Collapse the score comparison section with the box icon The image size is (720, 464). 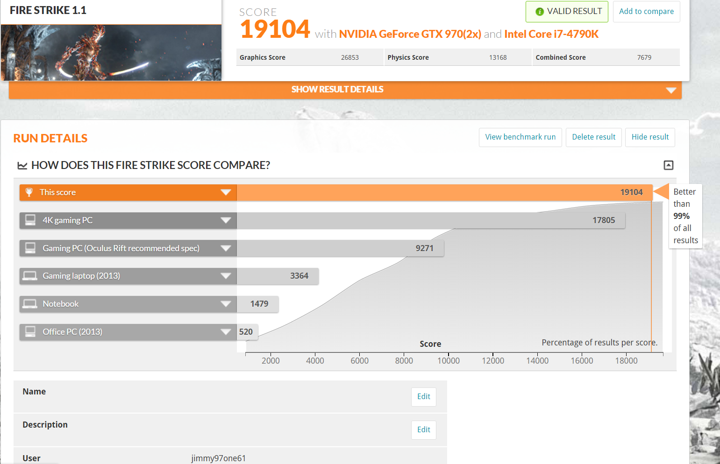(669, 165)
